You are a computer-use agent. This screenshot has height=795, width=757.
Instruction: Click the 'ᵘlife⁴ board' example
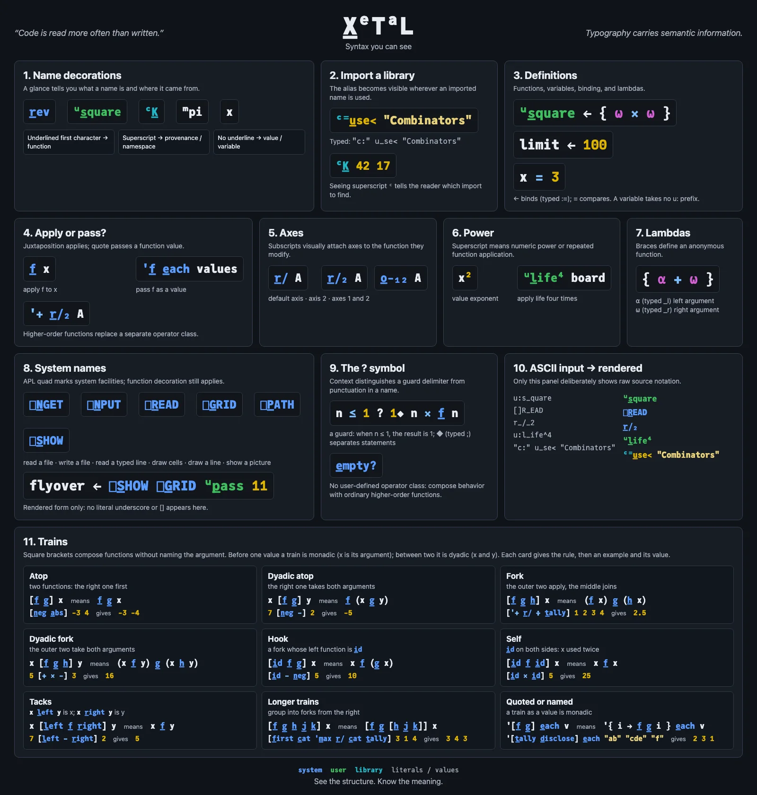click(x=564, y=278)
